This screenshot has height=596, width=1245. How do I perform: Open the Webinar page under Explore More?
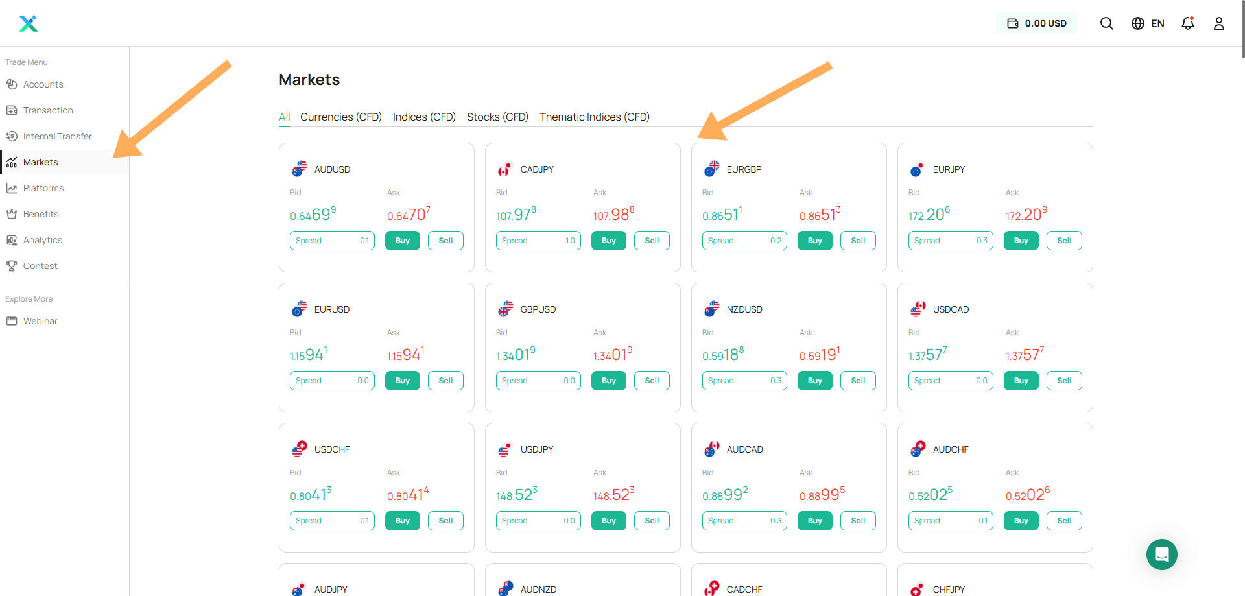click(x=40, y=321)
